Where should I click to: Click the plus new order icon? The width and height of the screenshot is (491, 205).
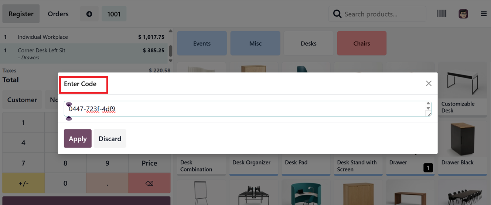tap(89, 14)
